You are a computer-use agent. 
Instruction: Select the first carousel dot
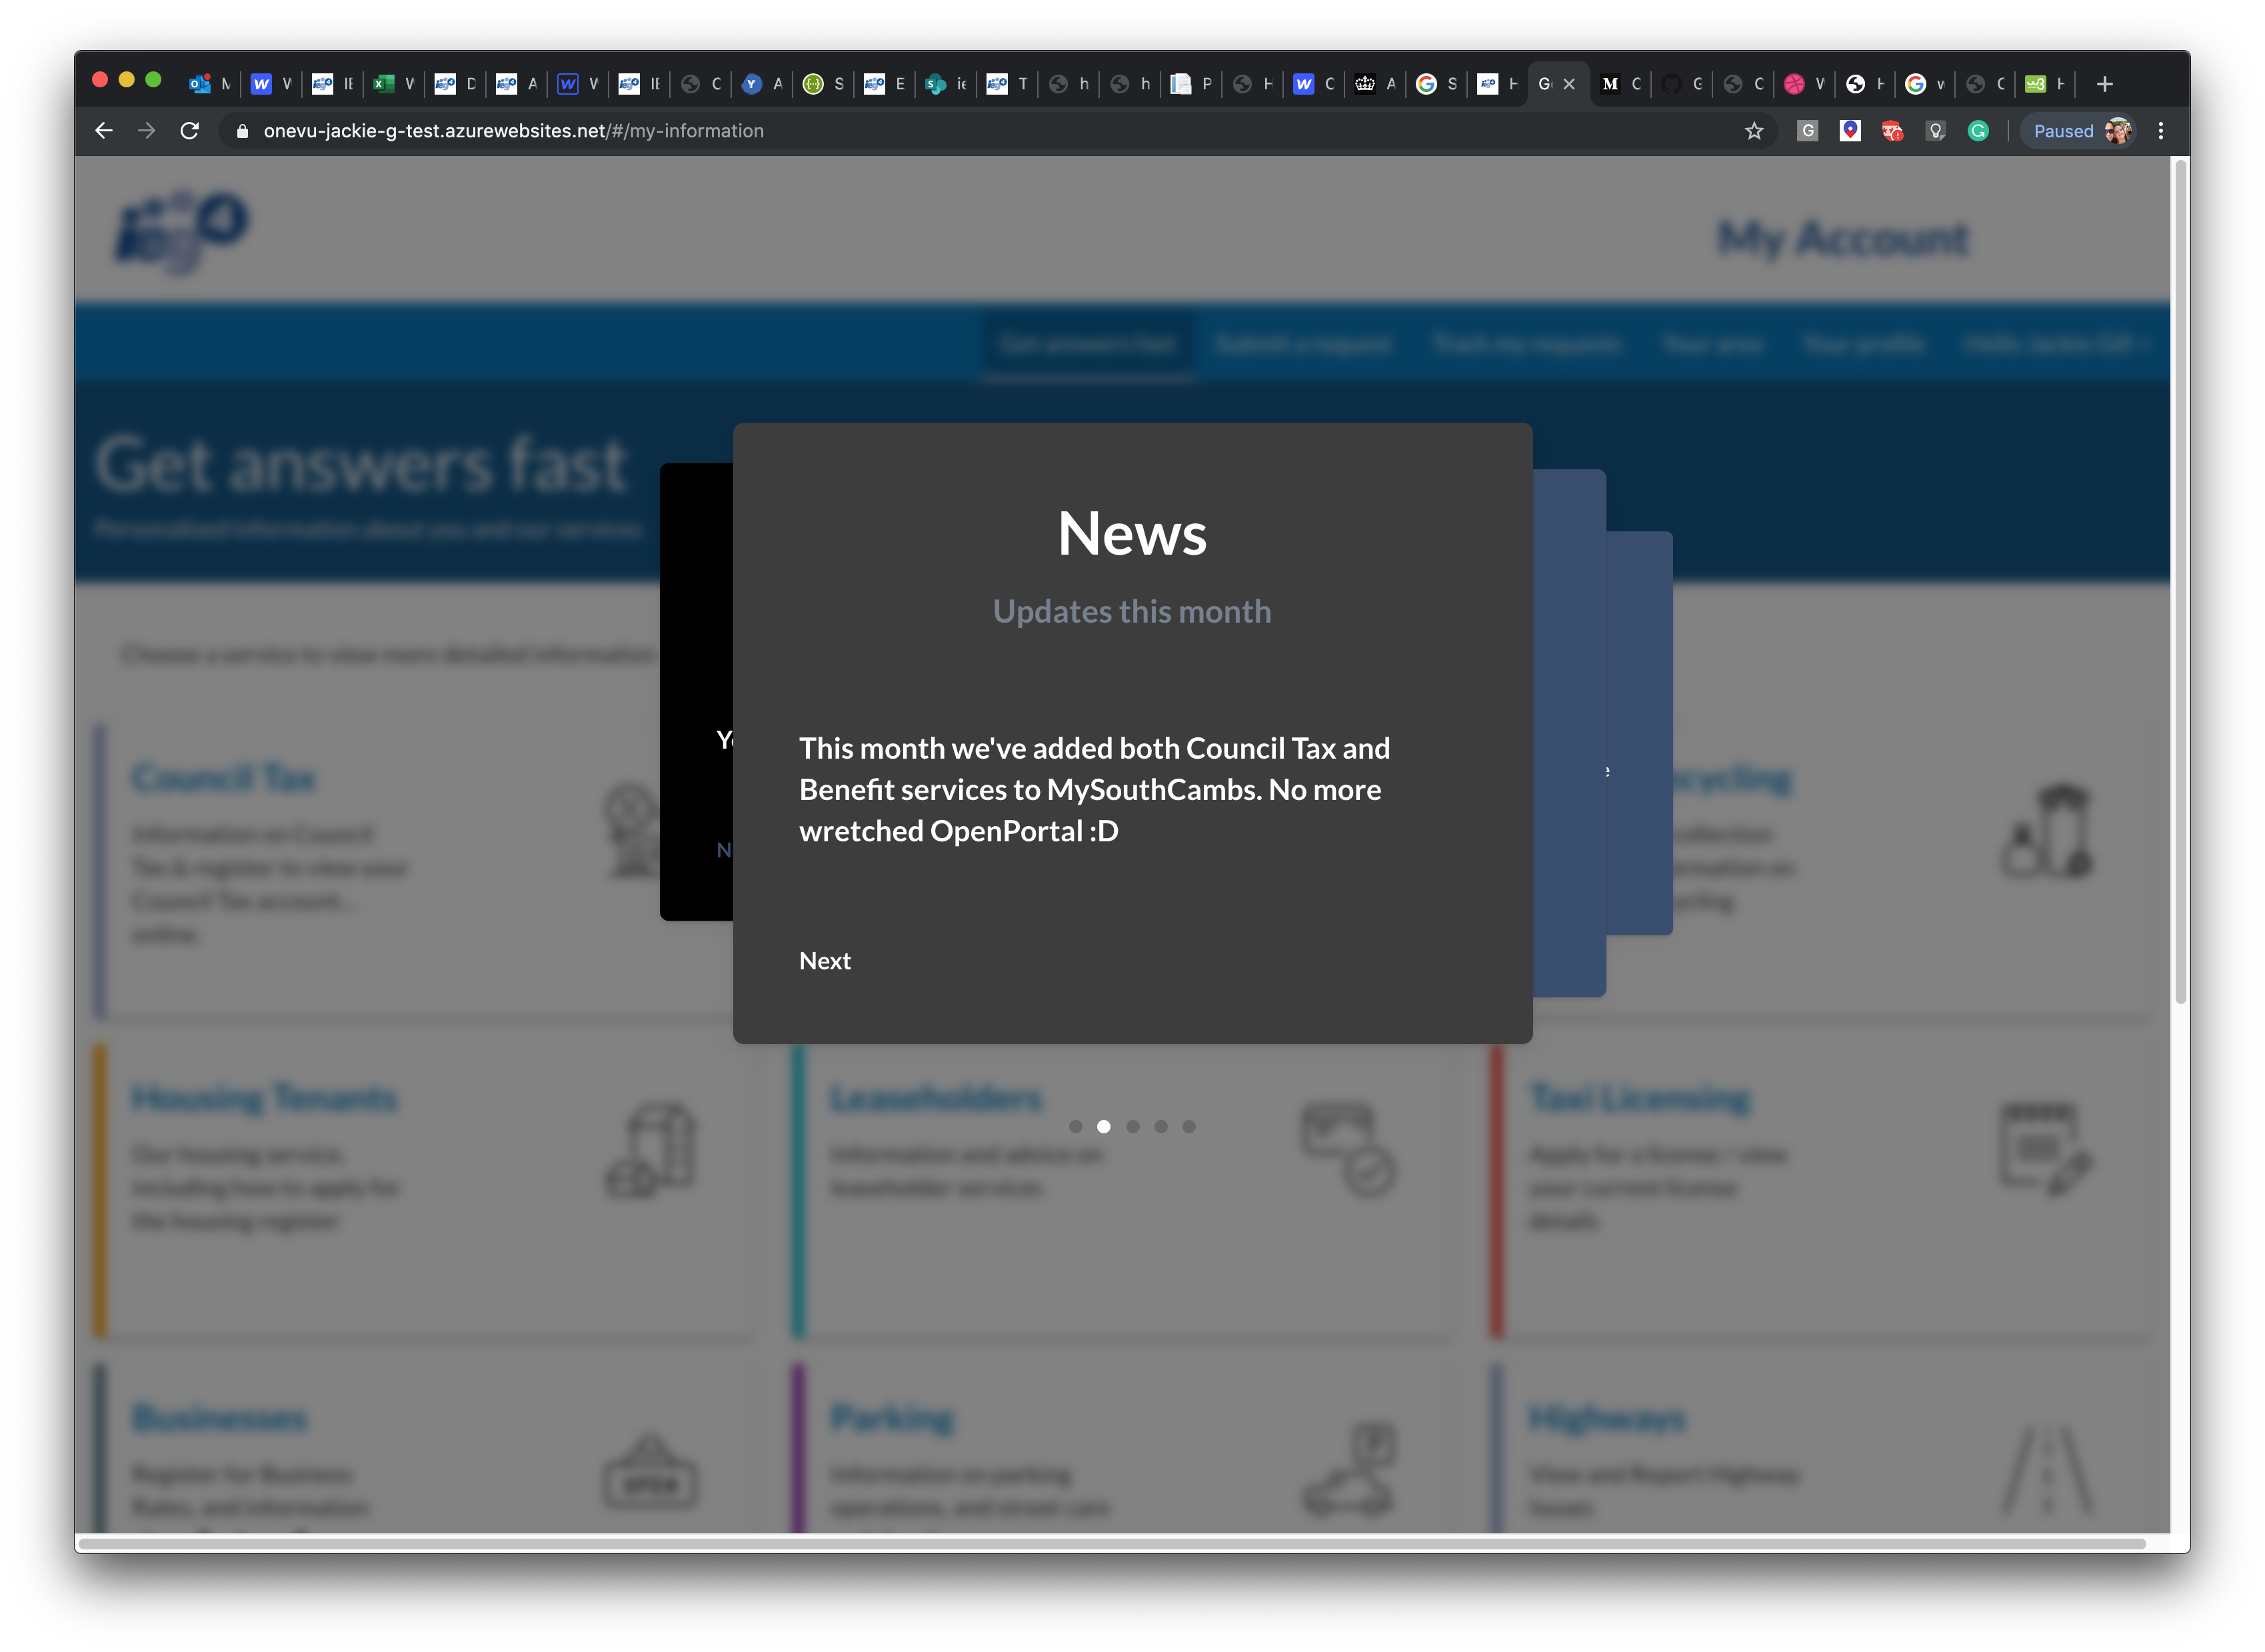click(x=1075, y=1126)
